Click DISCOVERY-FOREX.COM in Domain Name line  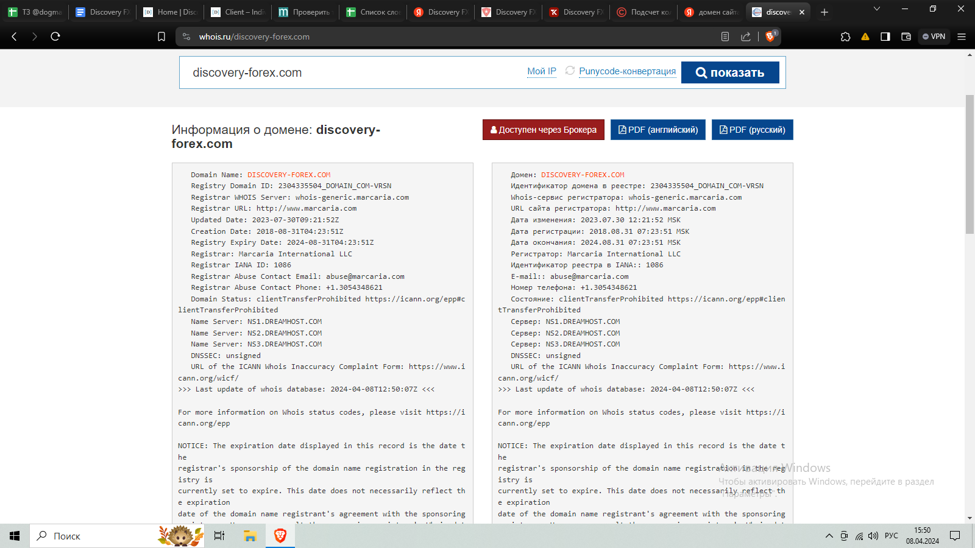(289, 175)
